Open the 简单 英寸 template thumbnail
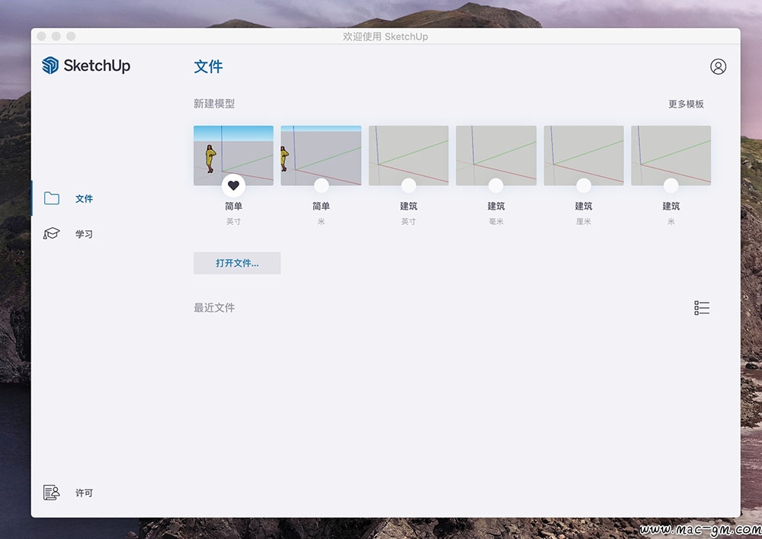Viewport: 762px width, 539px height. coord(233,151)
